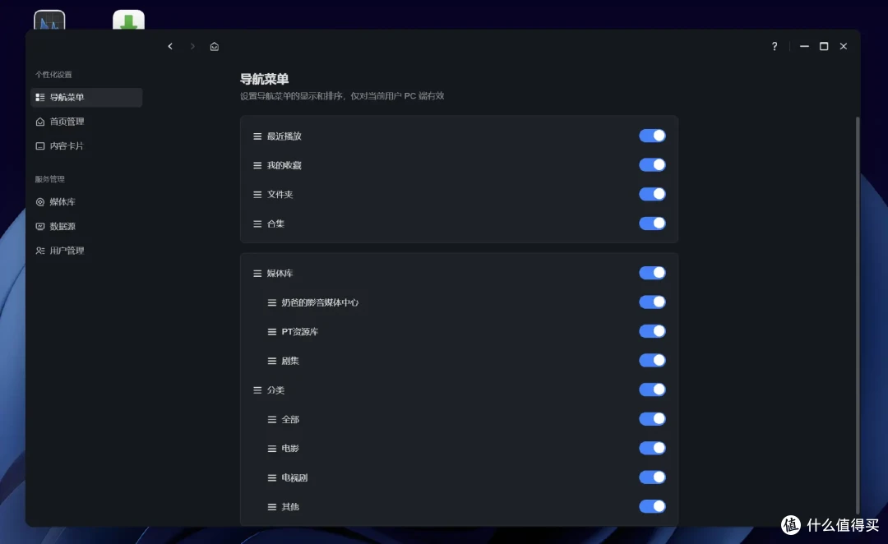Image resolution: width=888 pixels, height=544 pixels.
Task: Click the 文件夹 row label
Action: [280, 195]
